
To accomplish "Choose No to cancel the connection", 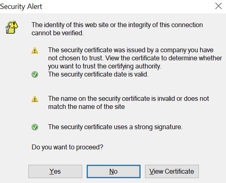I will tap(113, 172).
